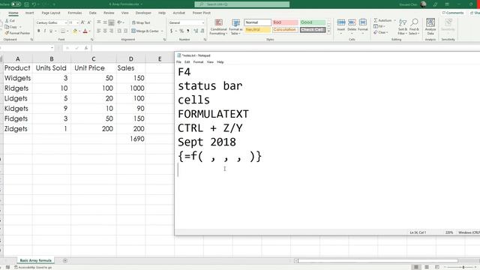Screen dimensions: 480x270
Task: Open the Comments pane button
Action: 453,13
